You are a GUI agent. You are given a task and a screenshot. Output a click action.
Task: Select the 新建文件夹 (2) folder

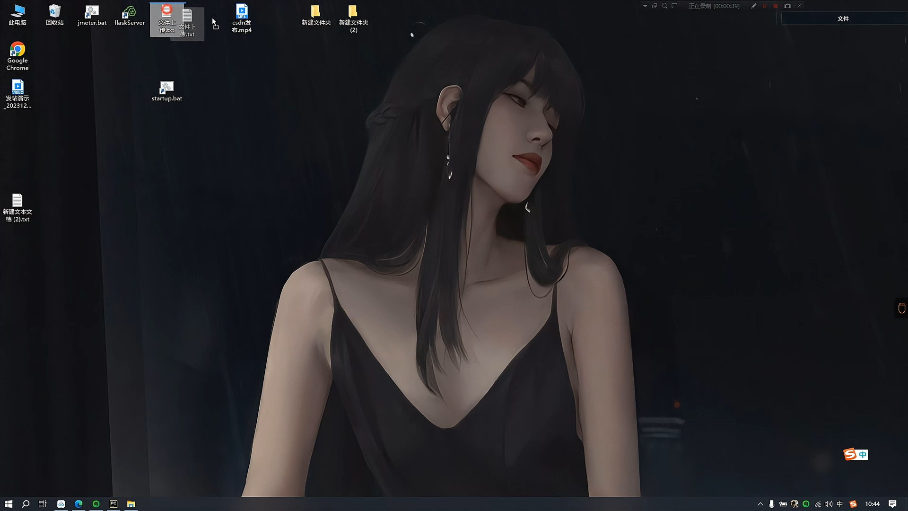point(353,18)
